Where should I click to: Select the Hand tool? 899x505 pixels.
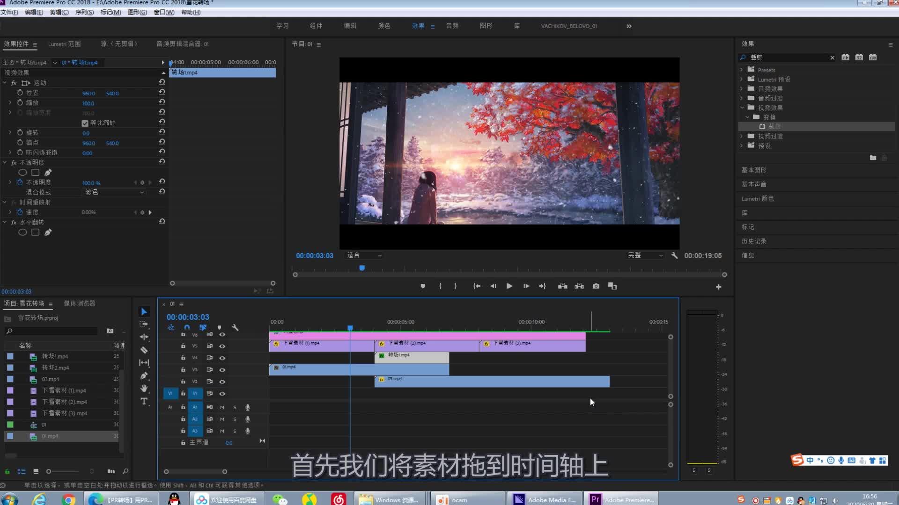(x=144, y=388)
